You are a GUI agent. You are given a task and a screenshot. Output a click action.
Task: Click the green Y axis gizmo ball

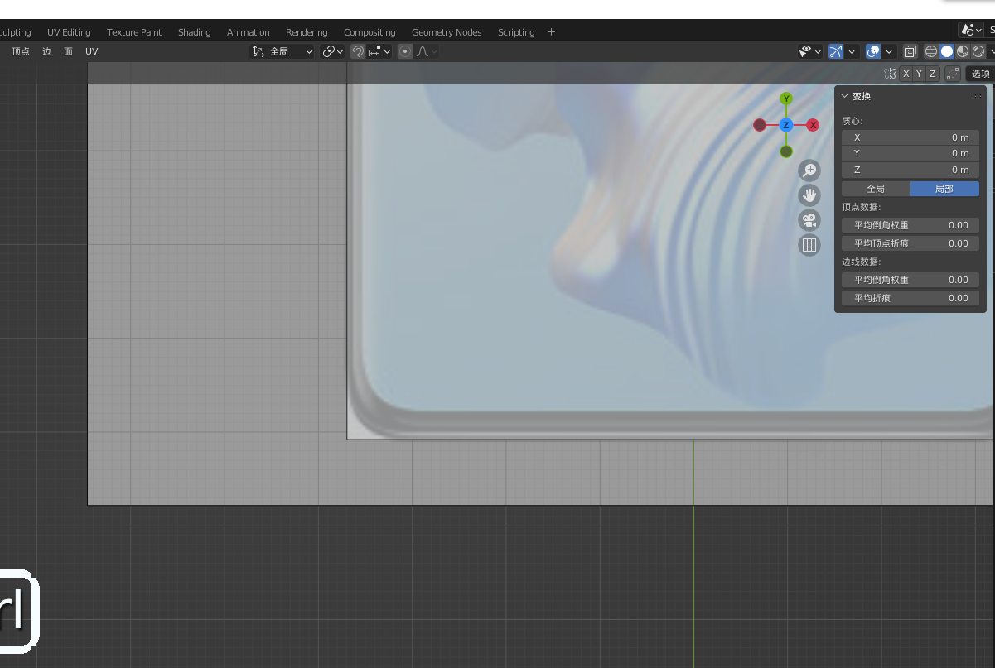tap(786, 99)
